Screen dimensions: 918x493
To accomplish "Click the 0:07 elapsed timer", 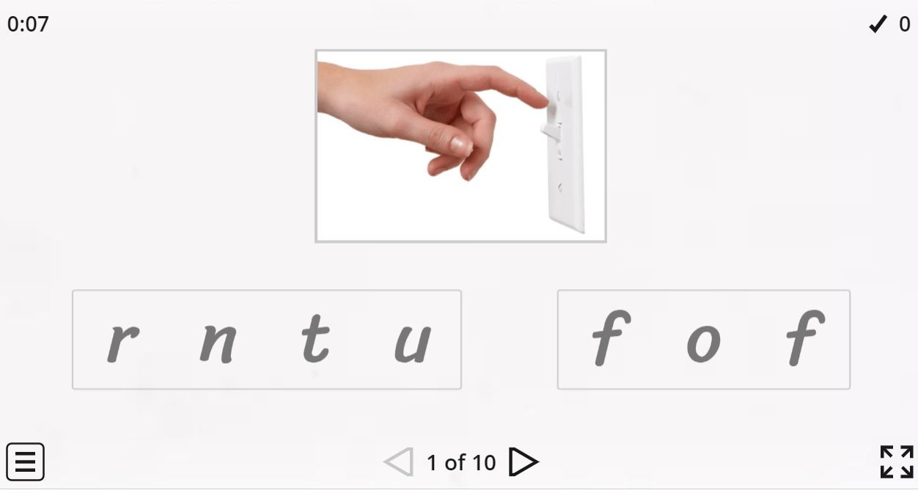I will (28, 24).
